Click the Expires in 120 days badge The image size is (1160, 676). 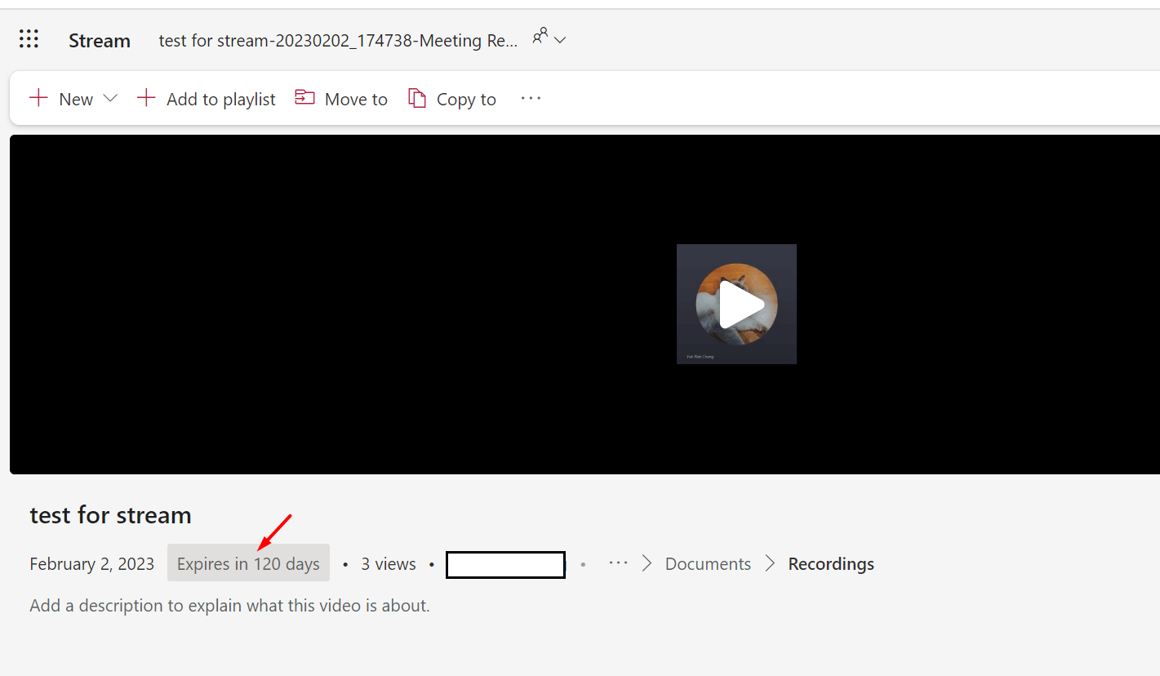click(x=248, y=563)
